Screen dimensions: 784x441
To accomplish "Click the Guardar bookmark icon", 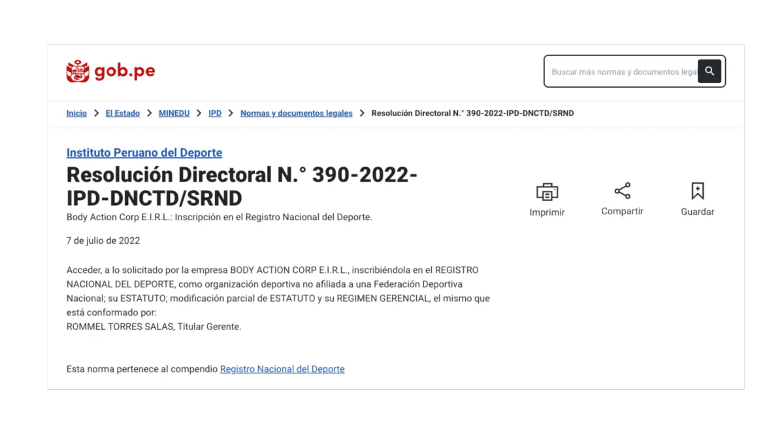I will pyautogui.click(x=697, y=191).
